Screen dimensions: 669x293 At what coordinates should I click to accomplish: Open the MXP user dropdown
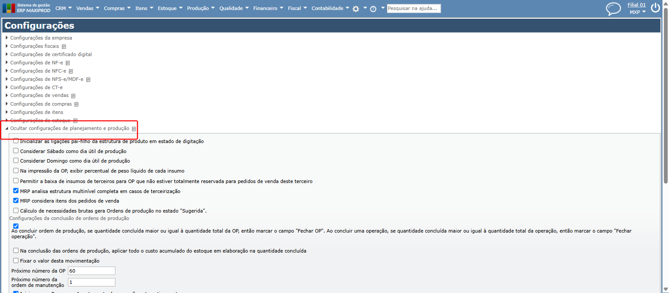coord(638,12)
